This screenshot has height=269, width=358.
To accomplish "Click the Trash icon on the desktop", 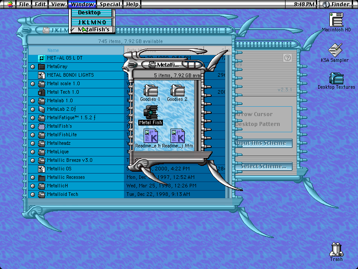I will (x=337, y=250).
